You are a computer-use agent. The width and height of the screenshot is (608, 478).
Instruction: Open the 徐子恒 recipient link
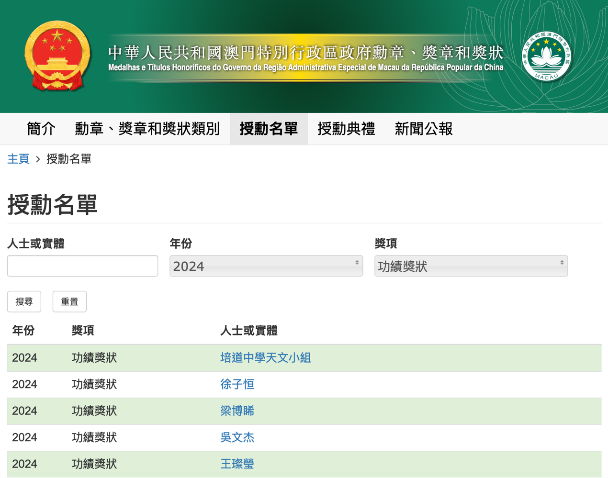(x=237, y=384)
